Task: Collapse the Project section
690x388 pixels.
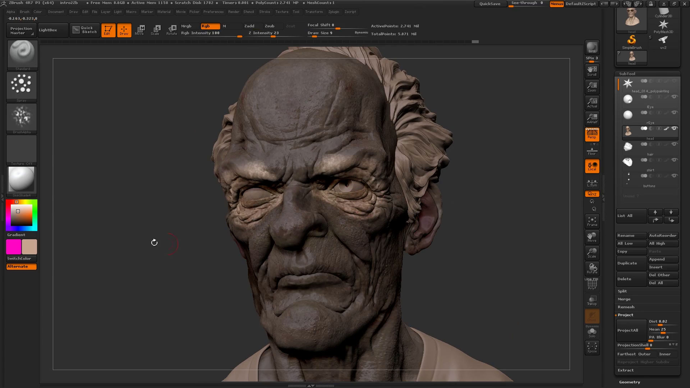Action: [625, 315]
